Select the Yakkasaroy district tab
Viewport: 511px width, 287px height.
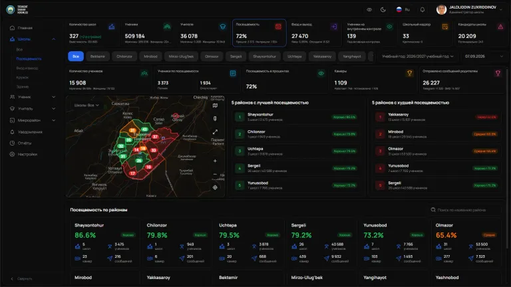click(322, 56)
